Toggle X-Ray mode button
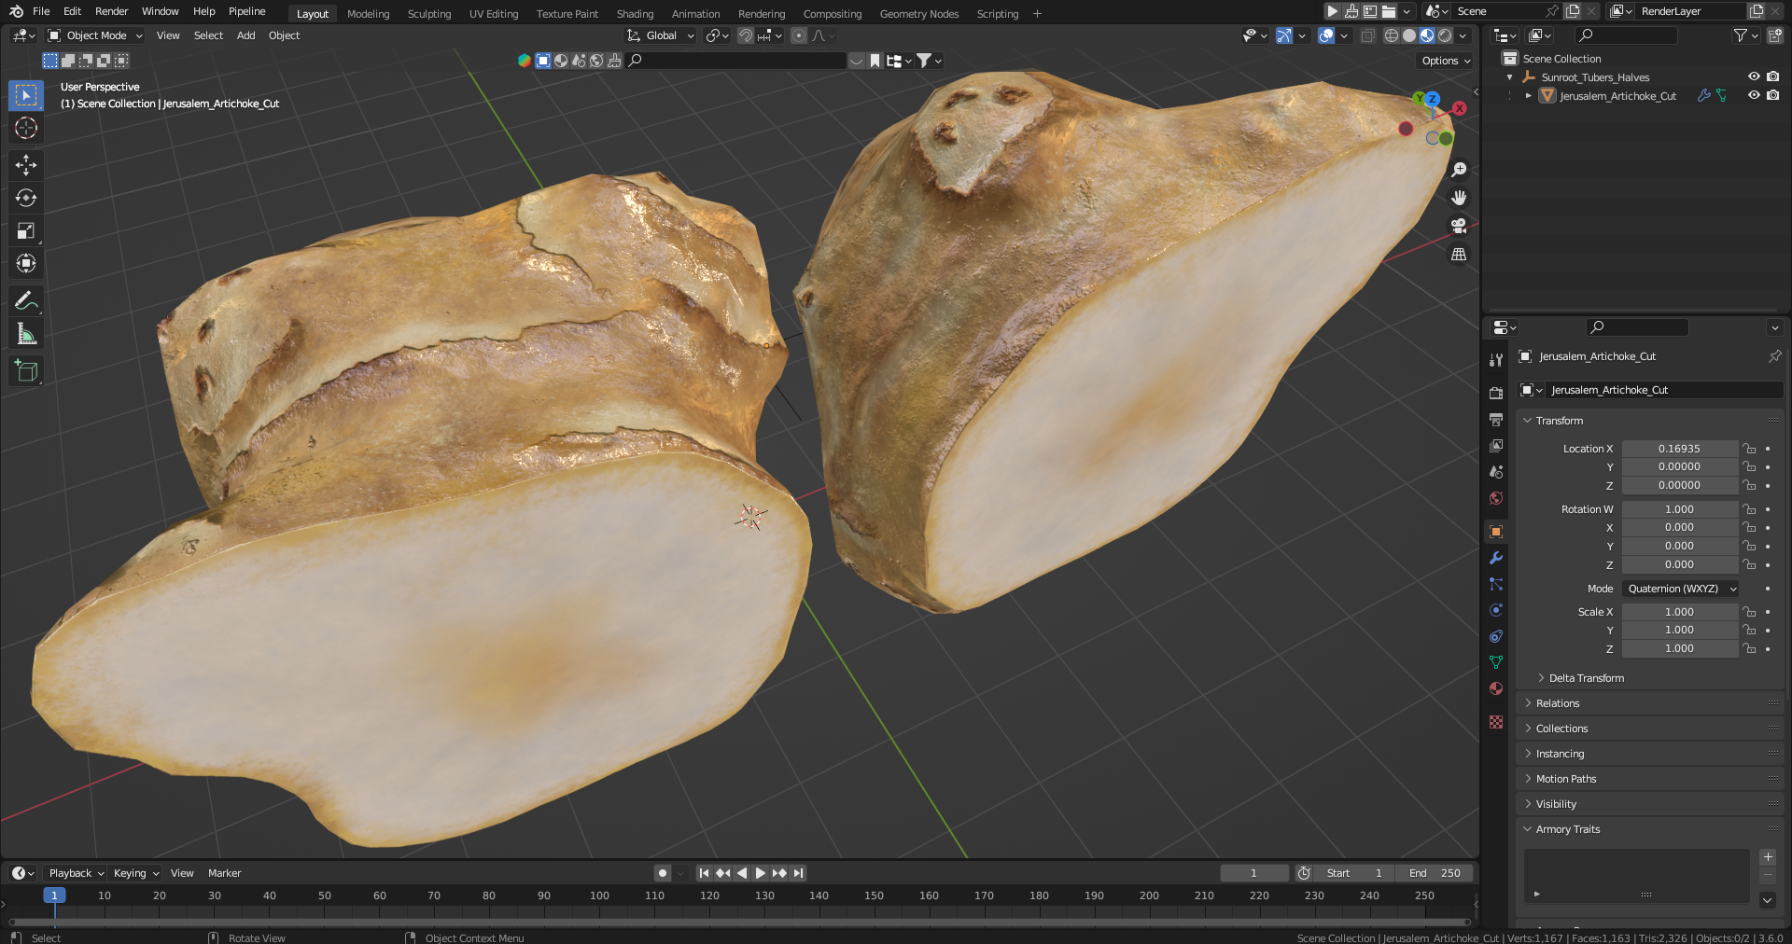The height and width of the screenshot is (944, 1792). tap(1367, 35)
